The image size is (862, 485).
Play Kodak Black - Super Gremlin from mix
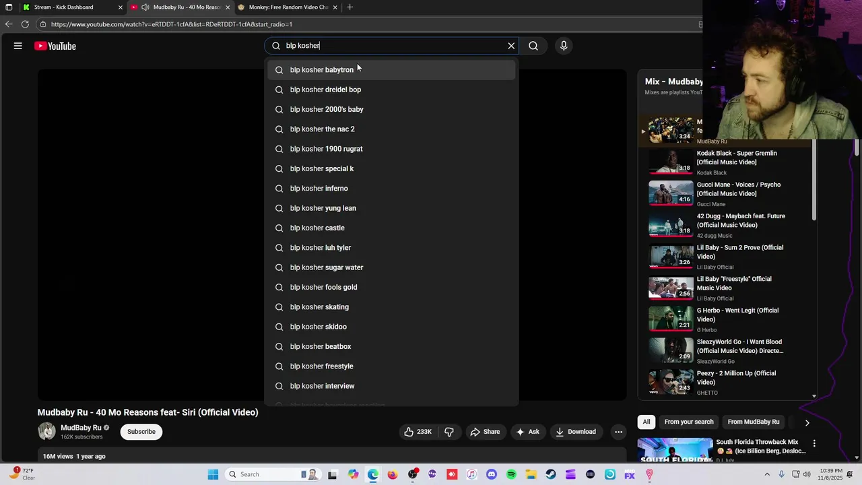pyautogui.click(x=726, y=162)
